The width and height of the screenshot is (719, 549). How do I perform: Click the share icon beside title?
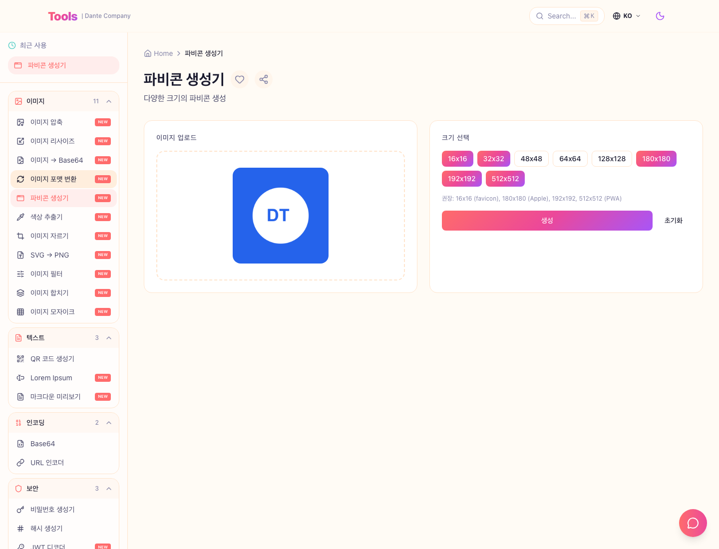click(264, 79)
